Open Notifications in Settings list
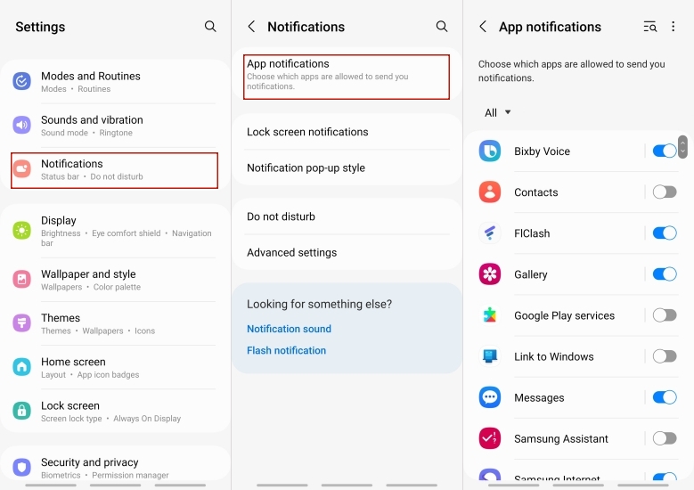The width and height of the screenshot is (694, 490). tap(114, 170)
